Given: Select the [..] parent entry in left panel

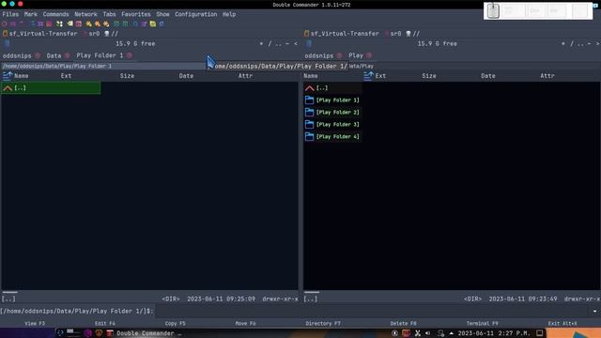Looking at the screenshot, I should 51,87.
